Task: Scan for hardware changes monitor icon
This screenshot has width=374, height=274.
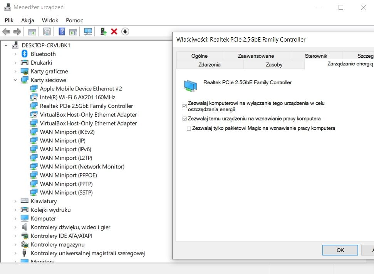Action: [x=88, y=32]
